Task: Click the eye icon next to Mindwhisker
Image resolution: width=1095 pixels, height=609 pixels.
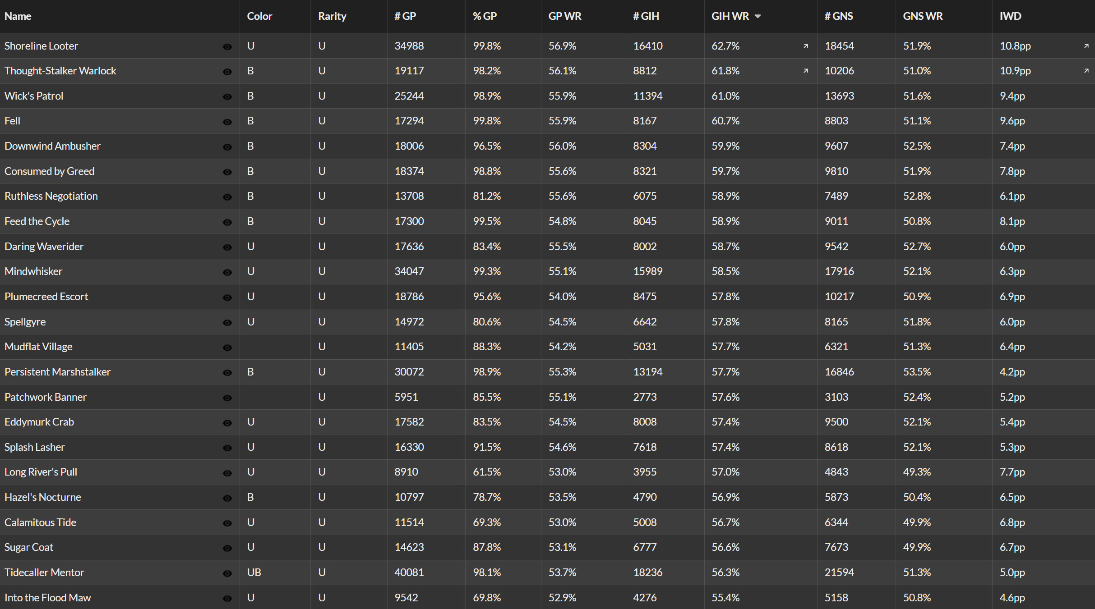Action: (x=227, y=272)
